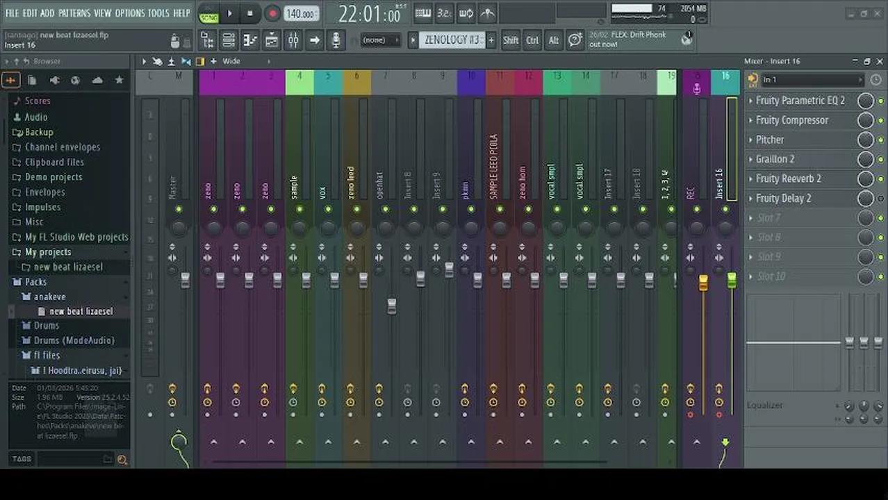Mute the sample track 4 LED
This screenshot has height=500, width=888.
coord(299,209)
